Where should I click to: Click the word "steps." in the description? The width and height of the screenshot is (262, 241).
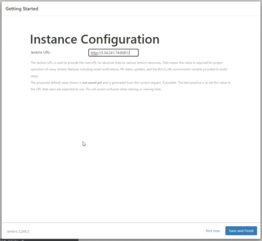coord(34,76)
